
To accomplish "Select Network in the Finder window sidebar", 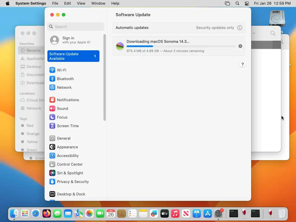I will coord(31,108).
